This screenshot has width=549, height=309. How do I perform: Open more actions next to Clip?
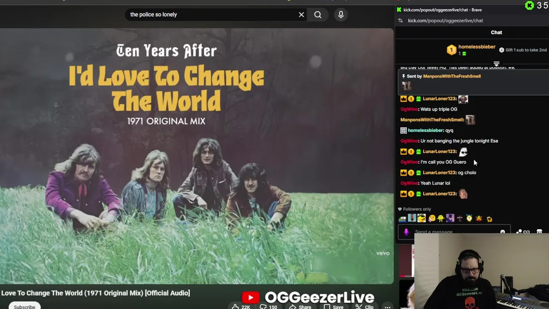(x=387, y=307)
